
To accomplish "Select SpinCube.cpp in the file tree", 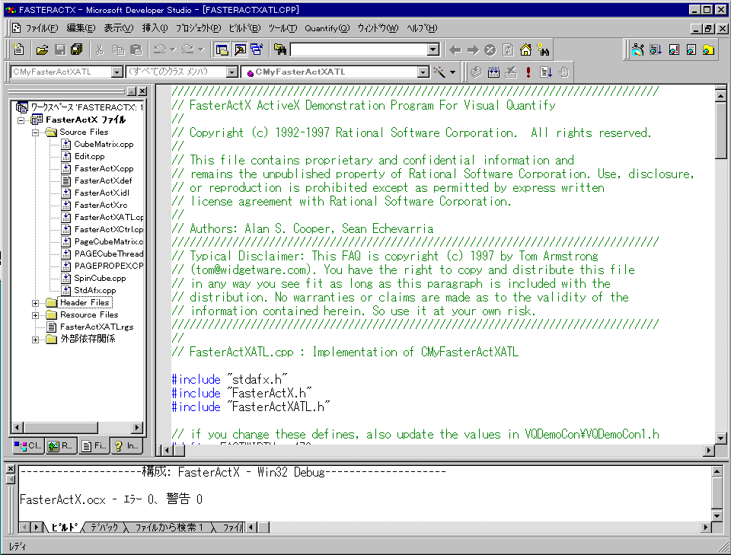I will (x=99, y=279).
